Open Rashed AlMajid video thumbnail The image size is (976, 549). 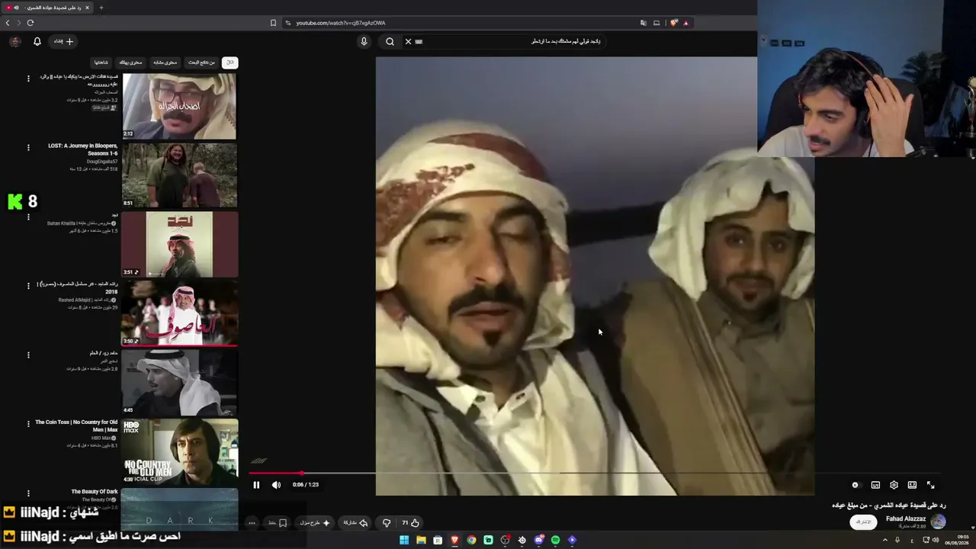179,313
